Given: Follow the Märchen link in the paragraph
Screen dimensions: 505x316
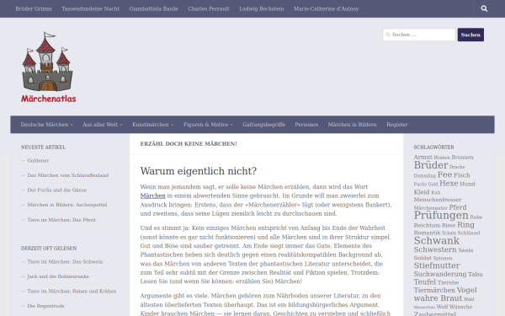Looking at the screenshot, I should point(152,195).
